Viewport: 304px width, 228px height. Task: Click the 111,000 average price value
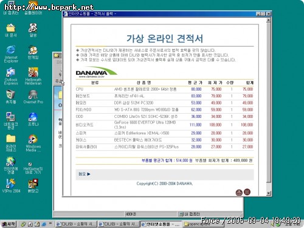195,125
